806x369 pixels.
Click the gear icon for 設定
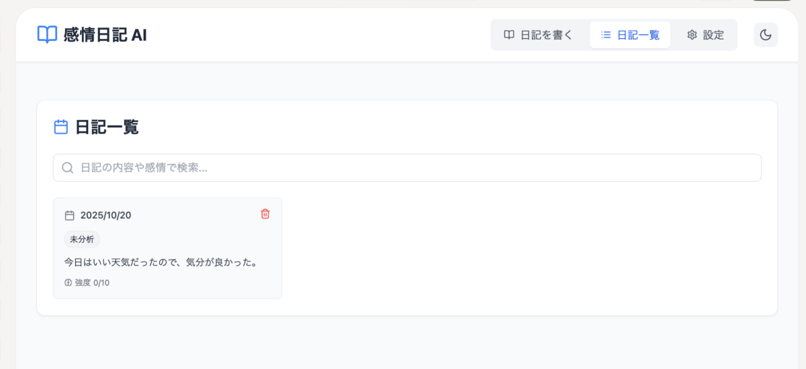coord(692,35)
